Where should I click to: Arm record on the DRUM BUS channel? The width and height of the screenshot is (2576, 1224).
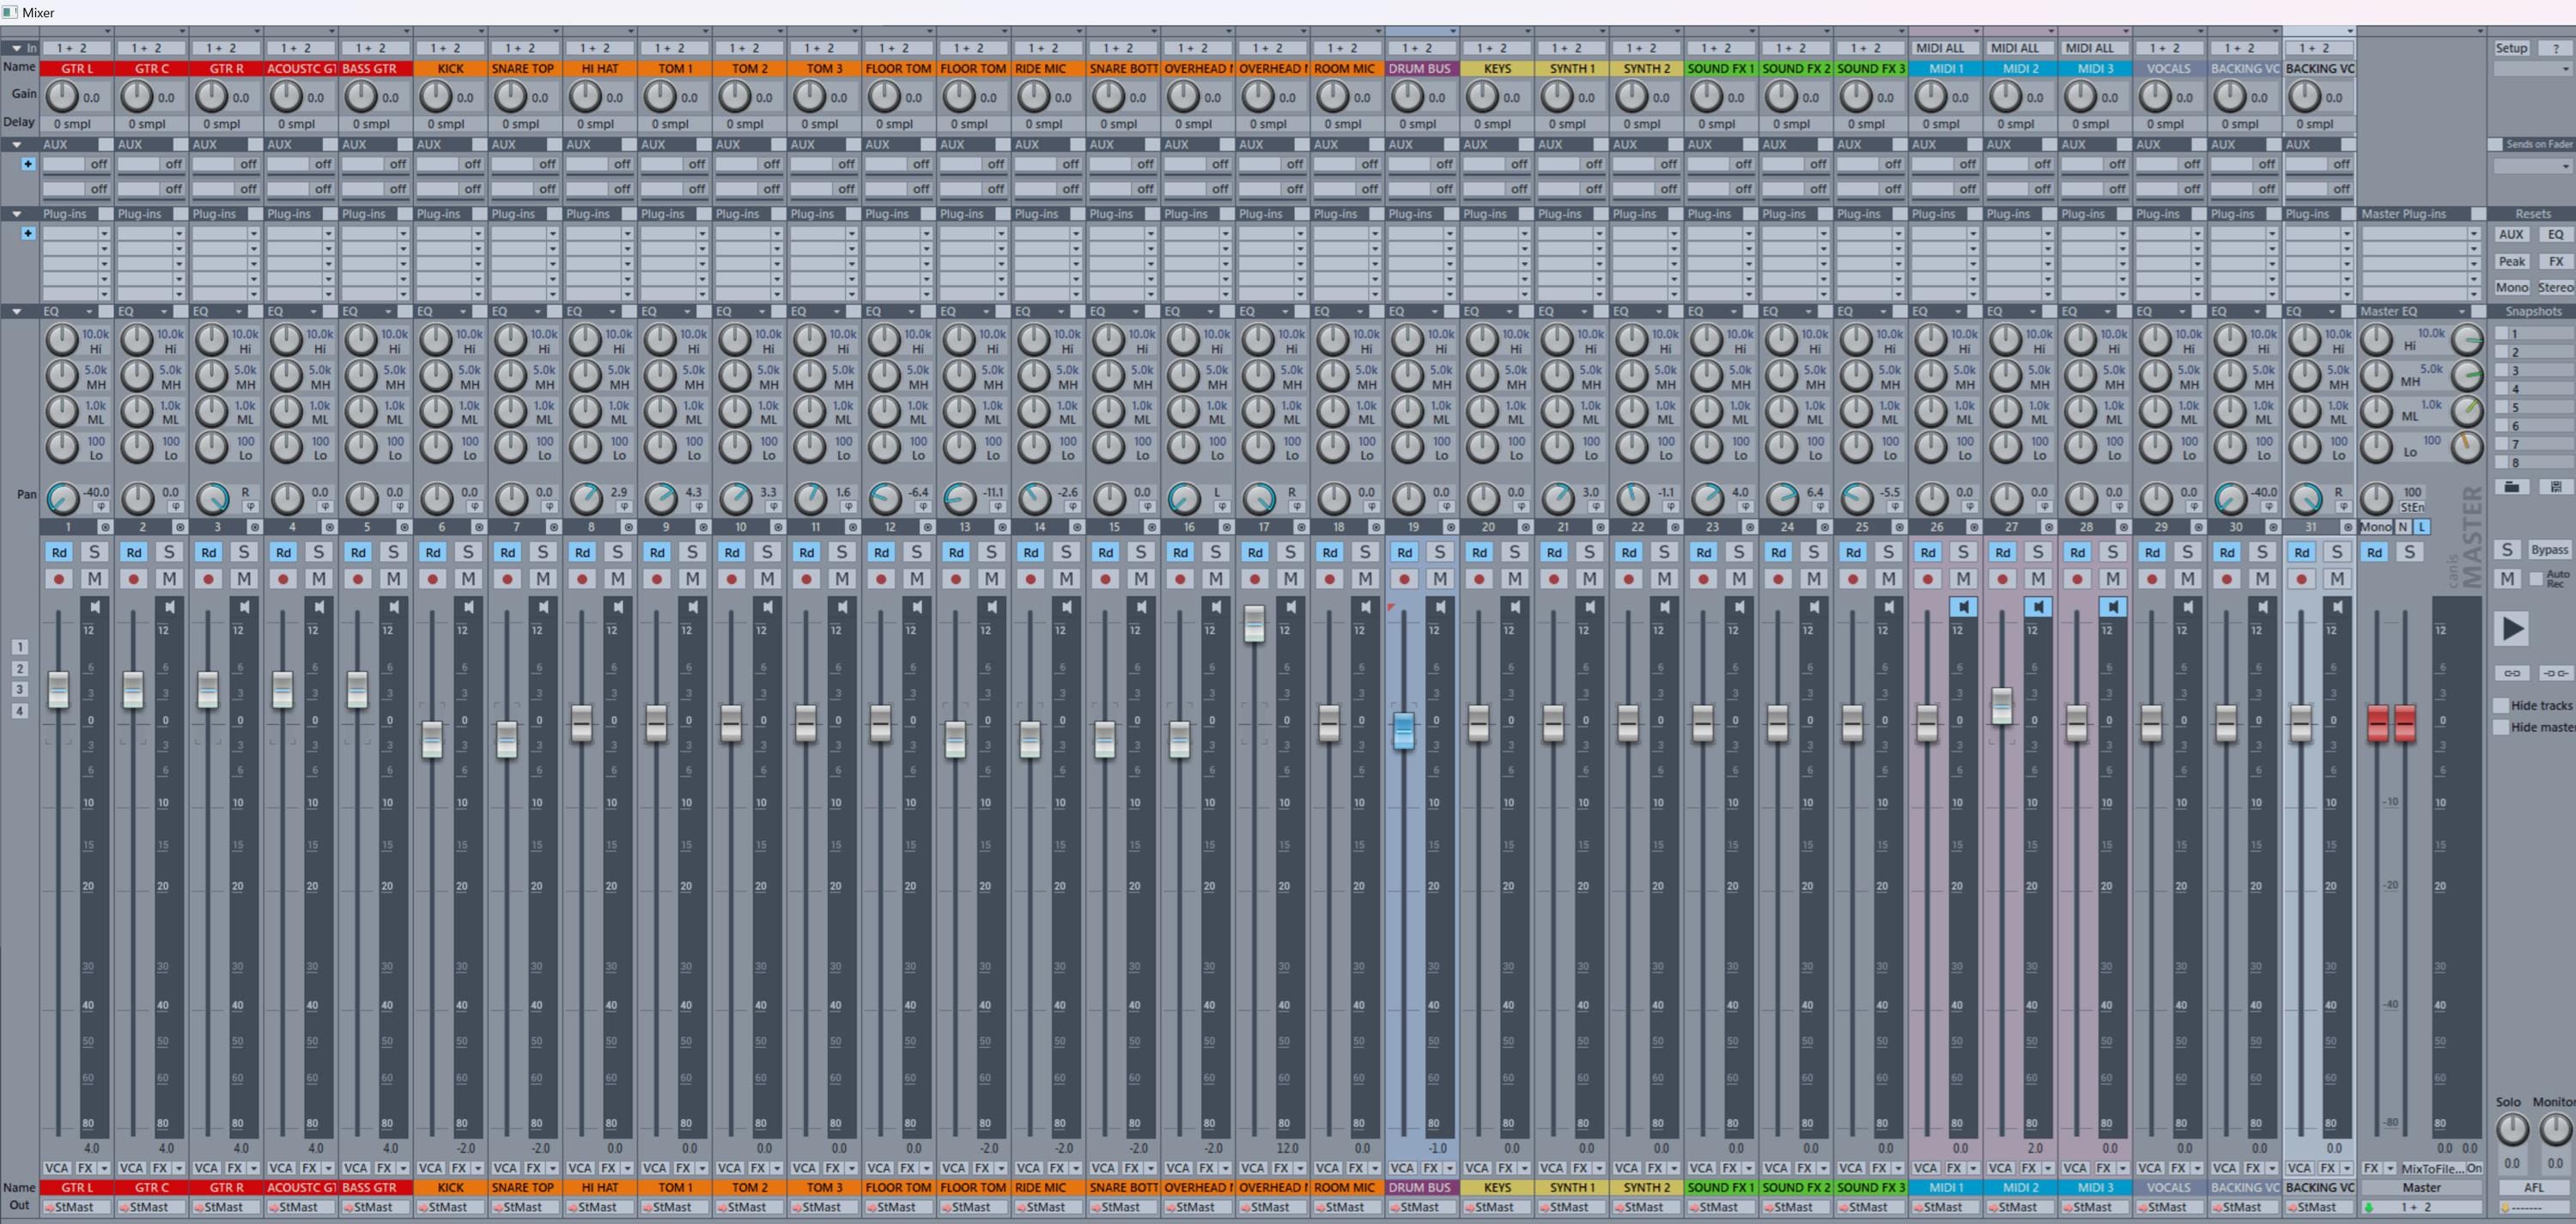coord(1405,579)
